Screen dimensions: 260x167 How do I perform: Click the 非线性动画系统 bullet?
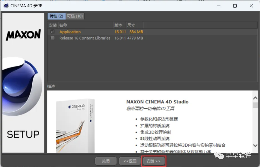click(x=155, y=139)
